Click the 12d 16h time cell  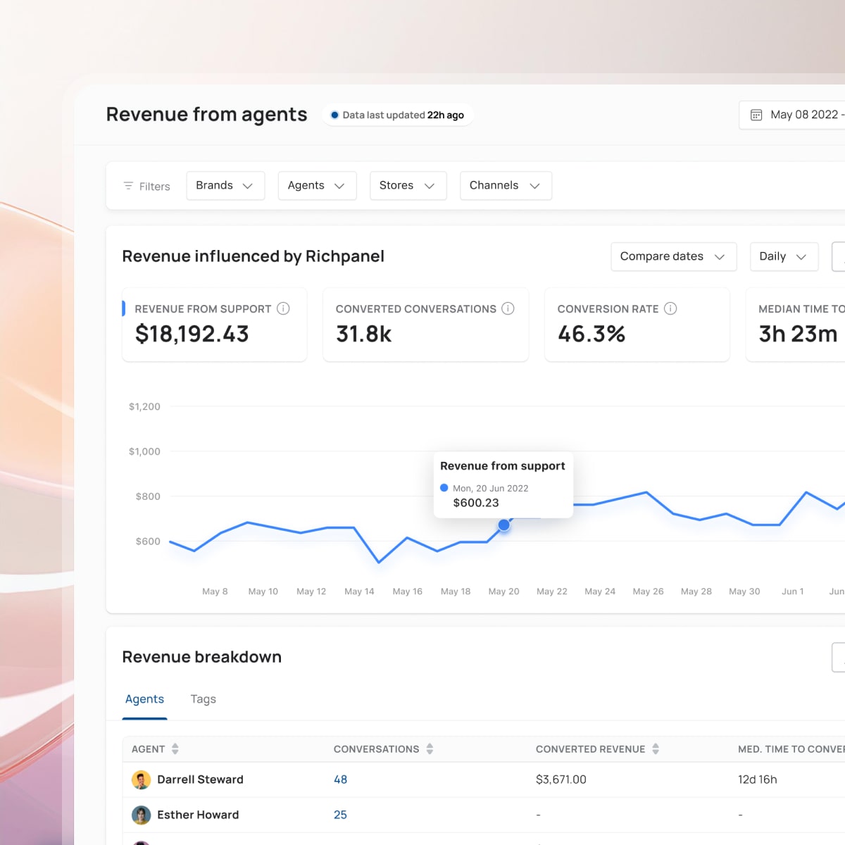click(x=758, y=780)
